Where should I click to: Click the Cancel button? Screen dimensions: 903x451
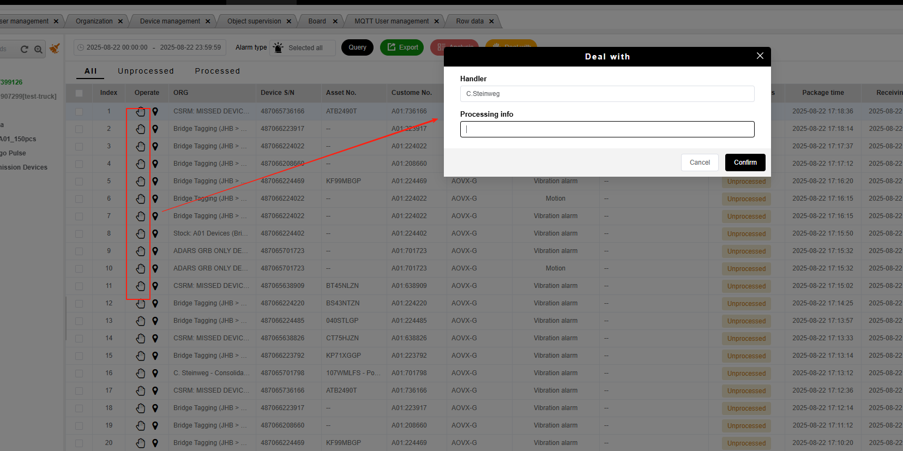coord(700,163)
